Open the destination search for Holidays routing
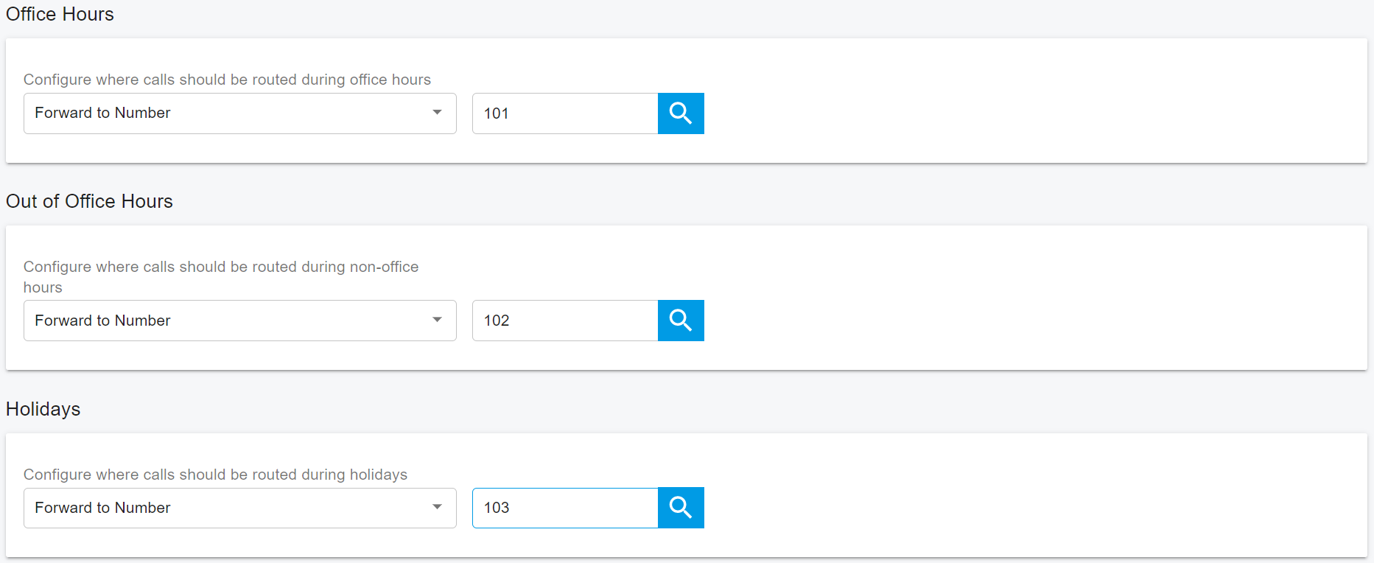Screen dimensions: 1374x563 coord(680,508)
